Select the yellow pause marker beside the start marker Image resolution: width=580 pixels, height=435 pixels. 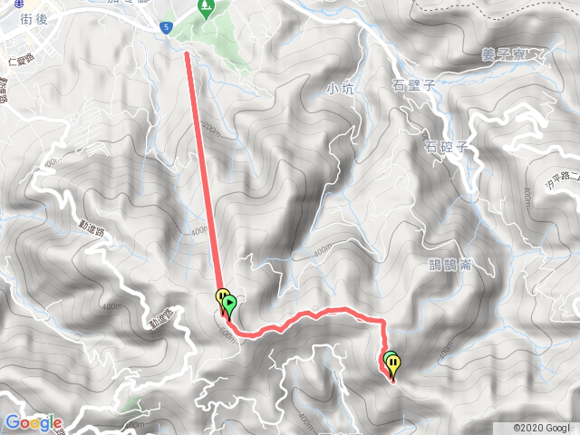point(220,298)
